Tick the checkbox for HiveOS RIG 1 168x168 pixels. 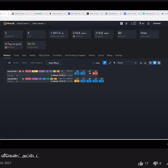pos(5,71)
